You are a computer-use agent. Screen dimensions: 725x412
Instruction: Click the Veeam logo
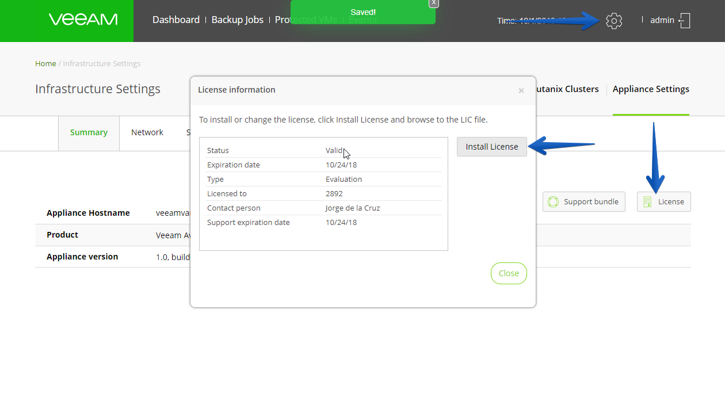[83, 20]
